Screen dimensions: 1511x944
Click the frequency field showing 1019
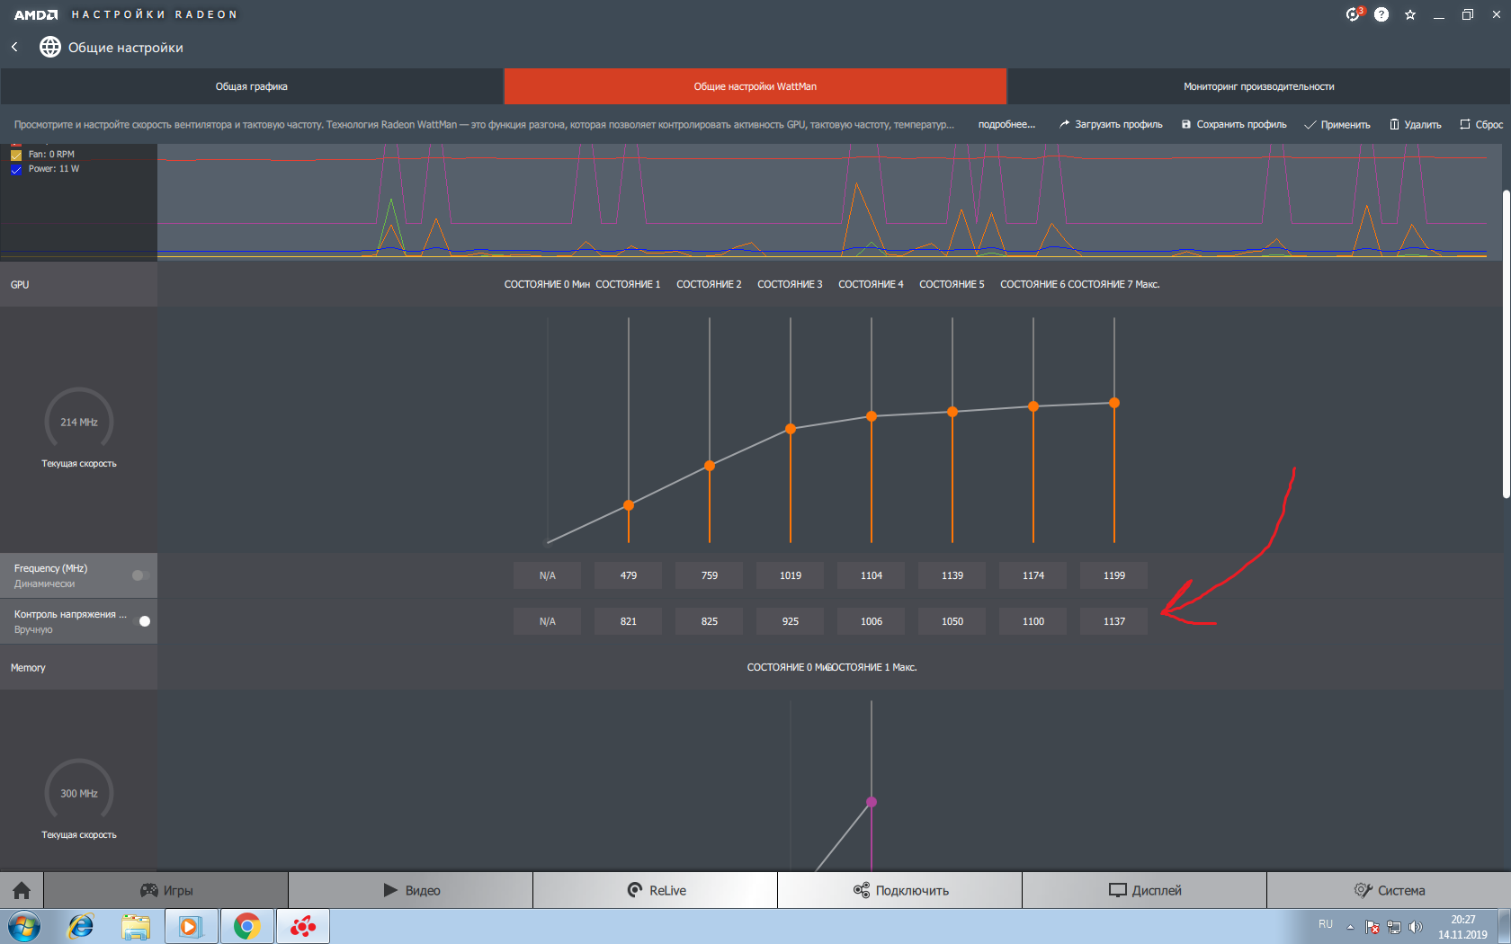(791, 575)
